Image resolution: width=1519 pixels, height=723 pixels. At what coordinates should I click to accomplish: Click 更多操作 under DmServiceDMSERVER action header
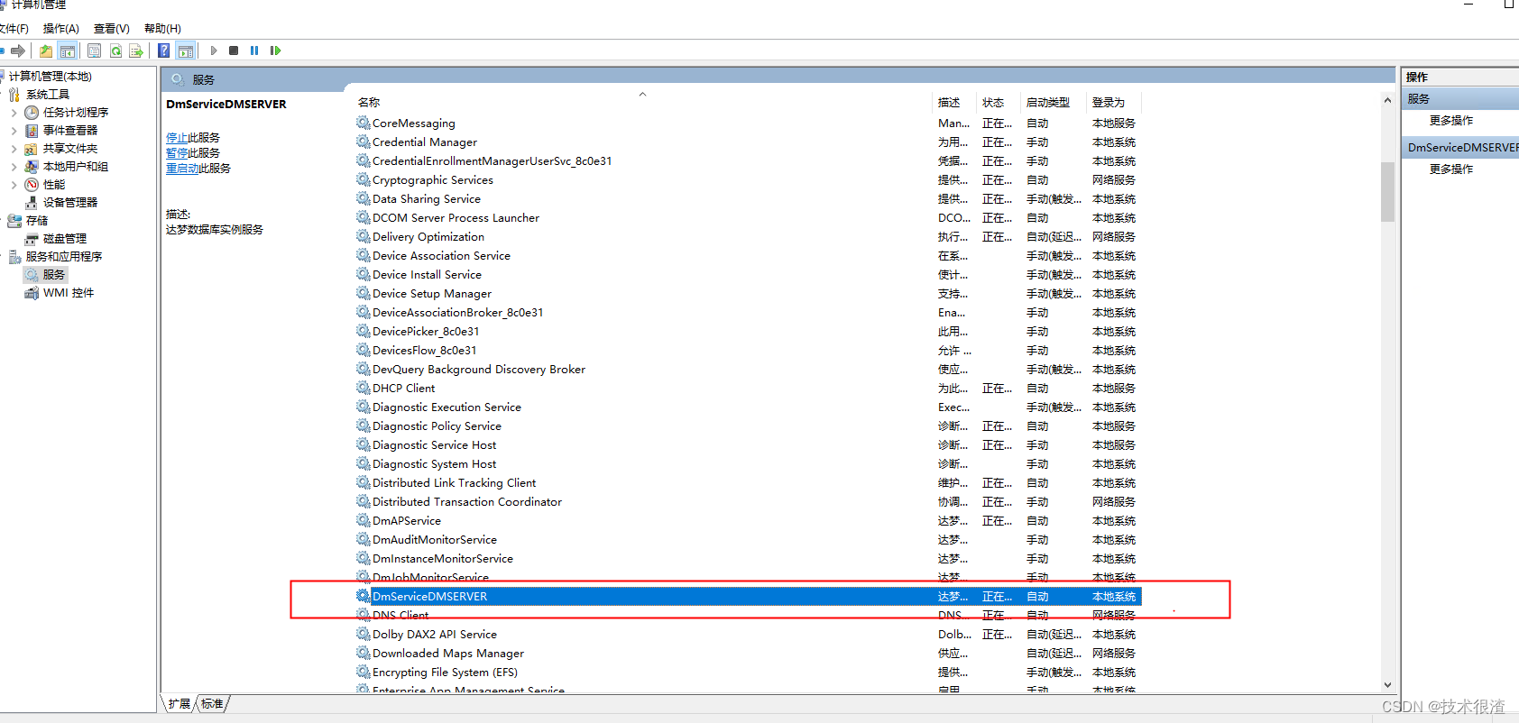coord(1451,169)
